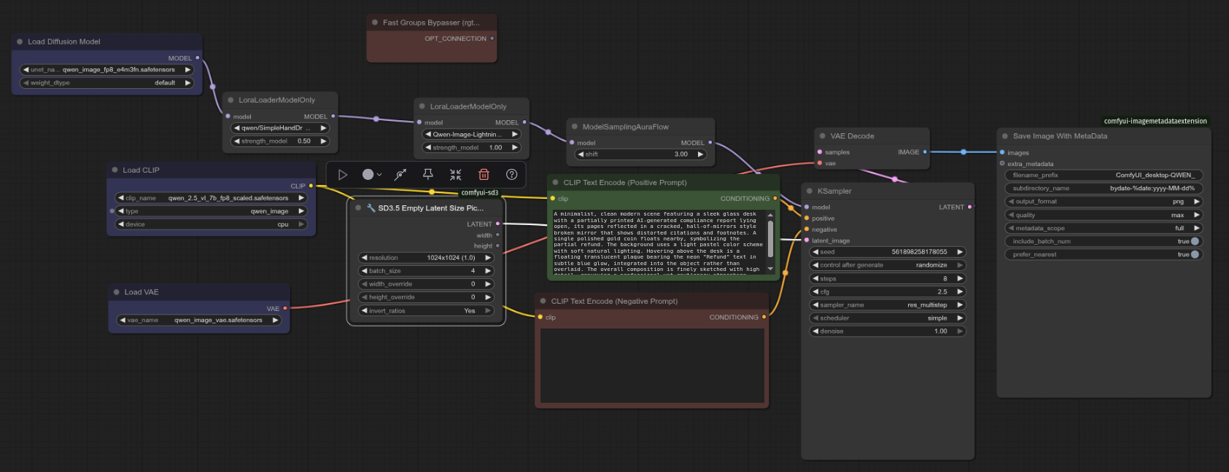This screenshot has height=472, width=1229.
Task: Collapse the Load VAE node via its title dot
Action: [x=116, y=292]
